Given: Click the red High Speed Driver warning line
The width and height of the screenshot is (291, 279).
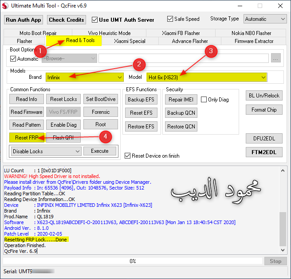Looking at the screenshot, I should coord(52,176).
